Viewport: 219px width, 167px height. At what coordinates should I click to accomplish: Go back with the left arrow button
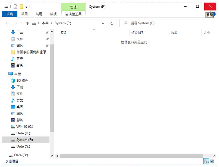(7, 23)
